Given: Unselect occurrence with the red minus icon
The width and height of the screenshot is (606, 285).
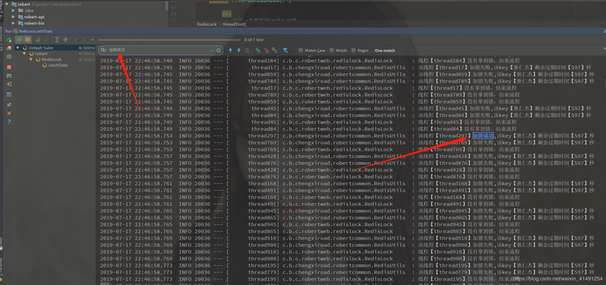Looking at the screenshot, I should coord(266,50).
